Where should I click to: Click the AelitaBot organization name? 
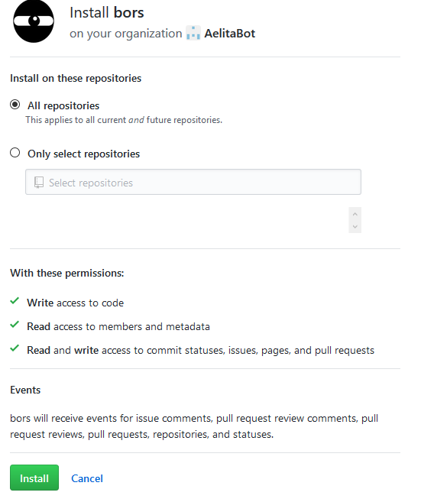coord(229,34)
